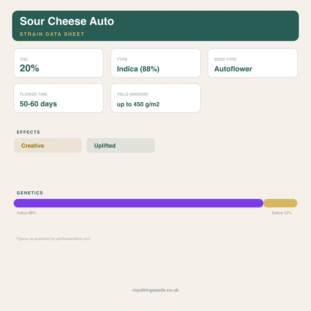This screenshot has width=311, height=311.
Task: Click the Autoflower seed type card
Action: pyautogui.click(x=253, y=63)
